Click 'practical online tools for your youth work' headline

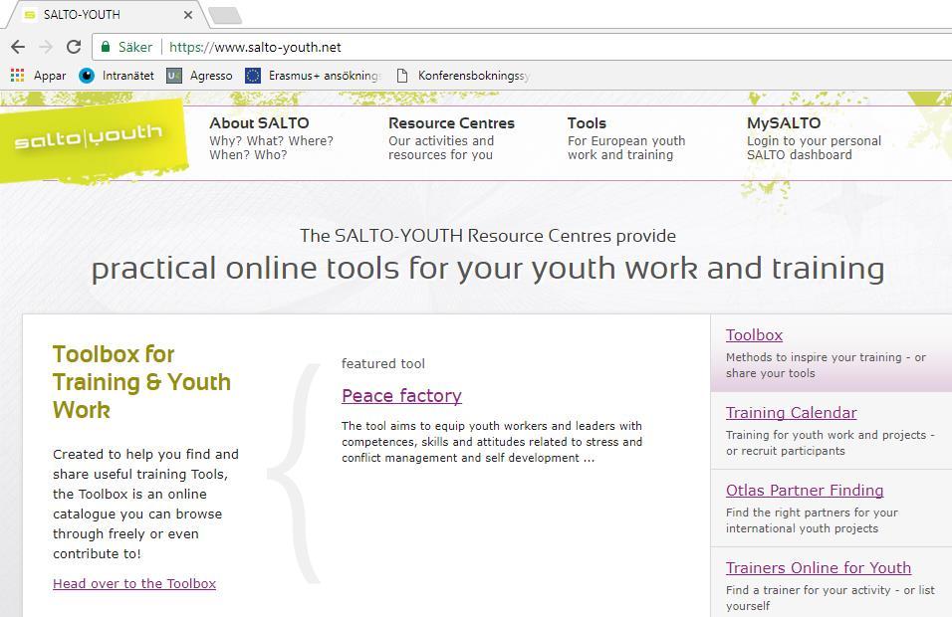(x=488, y=268)
